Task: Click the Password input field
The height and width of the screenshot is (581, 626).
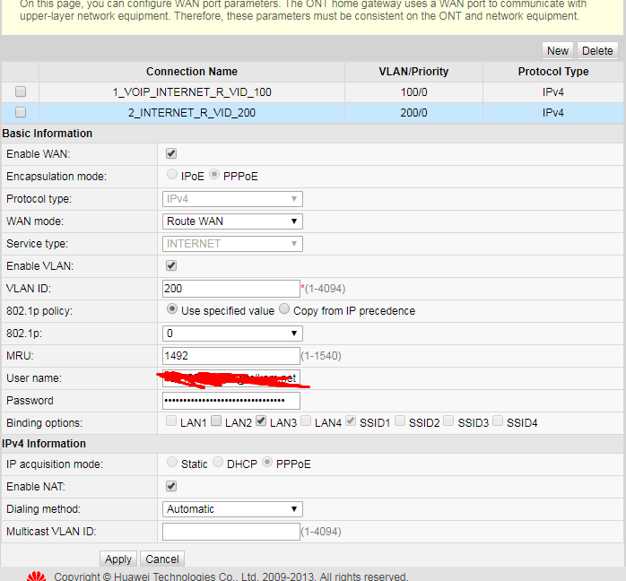Action: point(231,400)
